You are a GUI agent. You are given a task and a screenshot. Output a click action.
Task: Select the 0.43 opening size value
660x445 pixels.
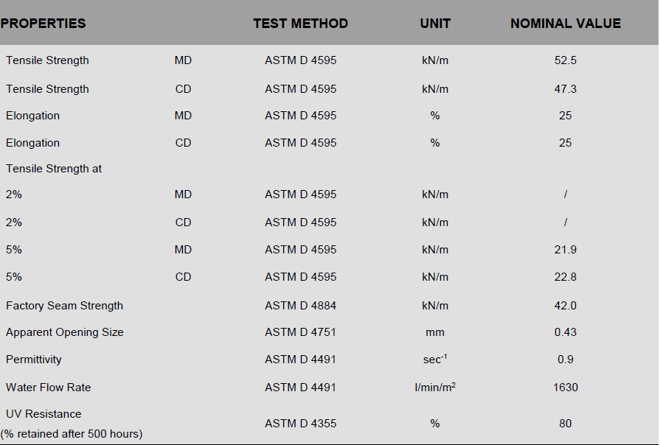click(566, 332)
